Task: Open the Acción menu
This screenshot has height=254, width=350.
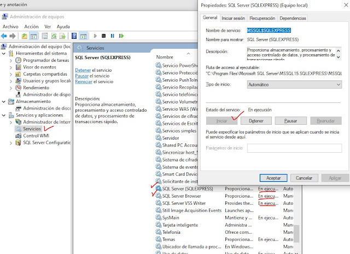Action: 32,27
